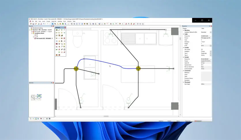The image size is (241, 140).
Task: Click the Start Height value field
Action: click(x=206, y=84)
